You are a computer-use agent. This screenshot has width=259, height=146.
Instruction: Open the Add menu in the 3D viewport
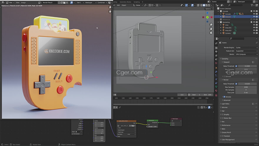(x=118, y=5)
